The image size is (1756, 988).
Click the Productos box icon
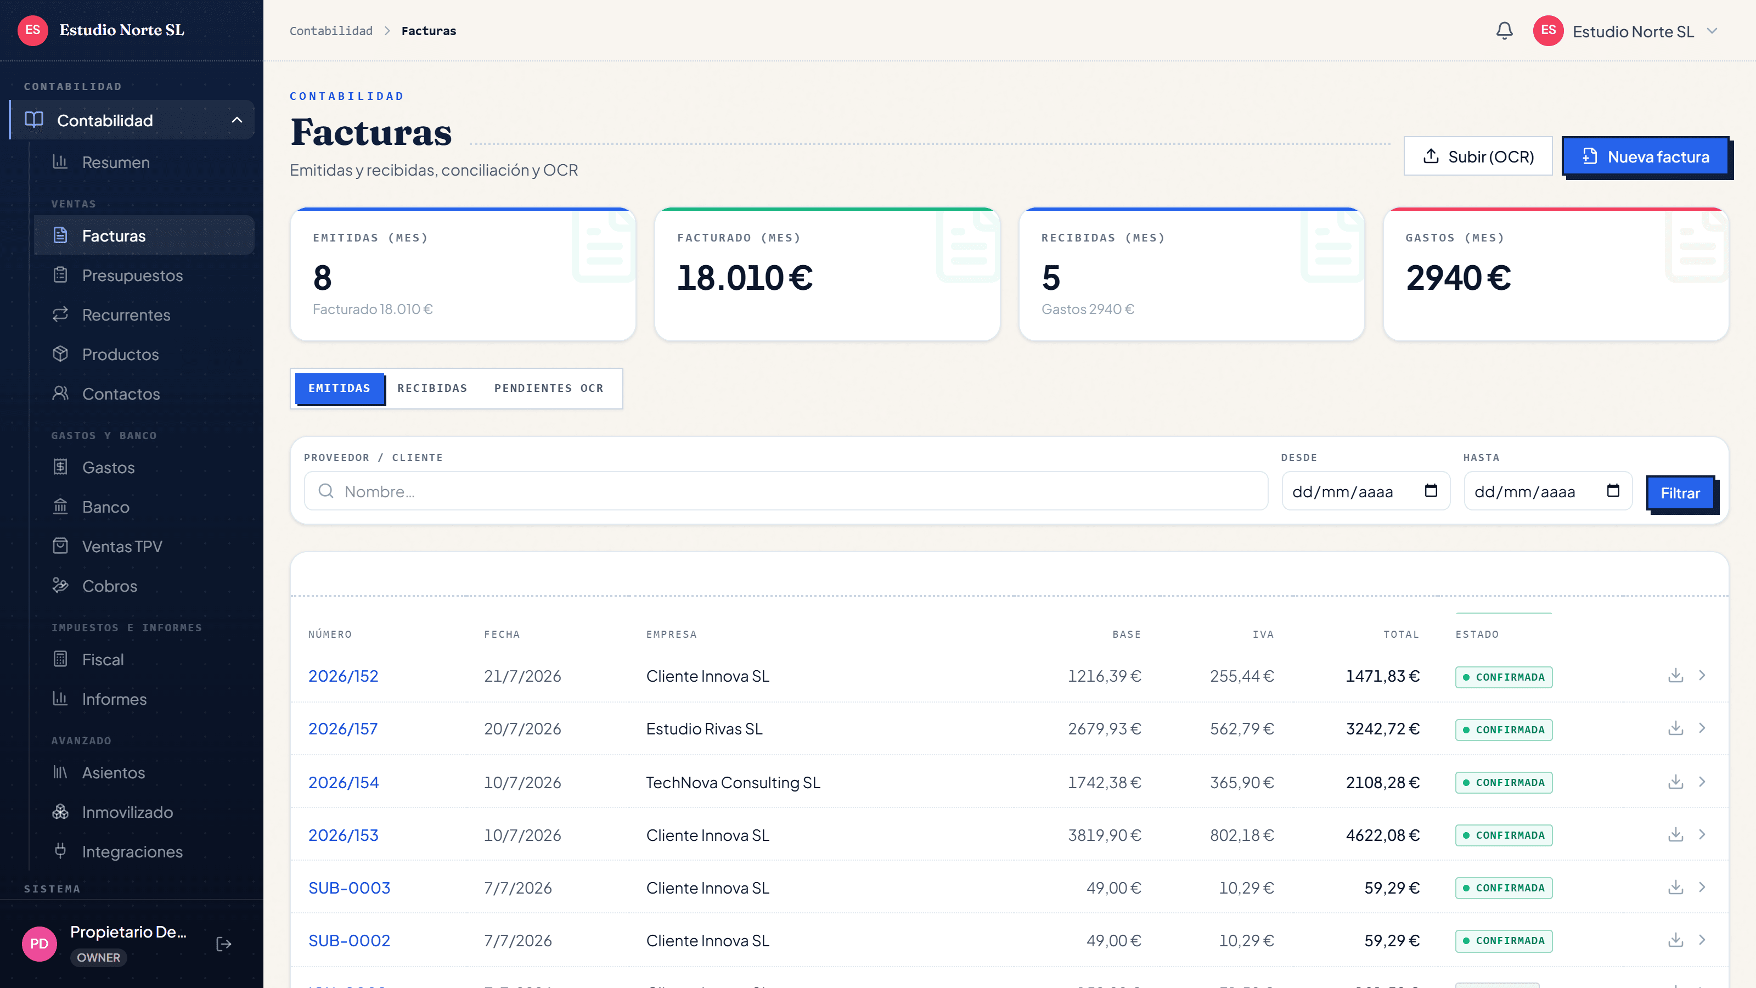pyautogui.click(x=60, y=354)
